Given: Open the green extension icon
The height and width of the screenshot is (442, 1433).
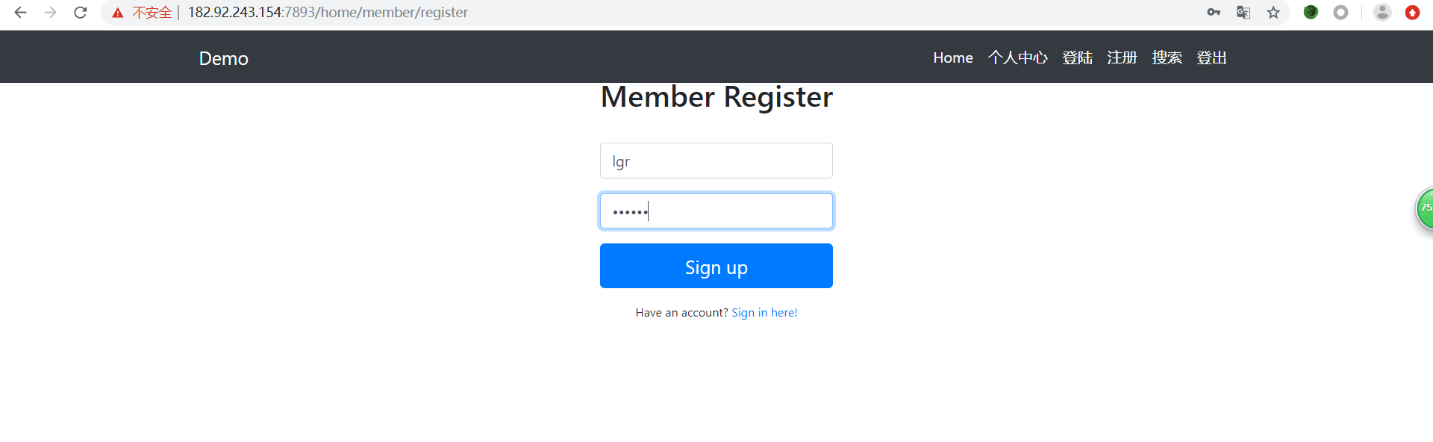Looking at the screenshot, I should [x=1311, y=13].
